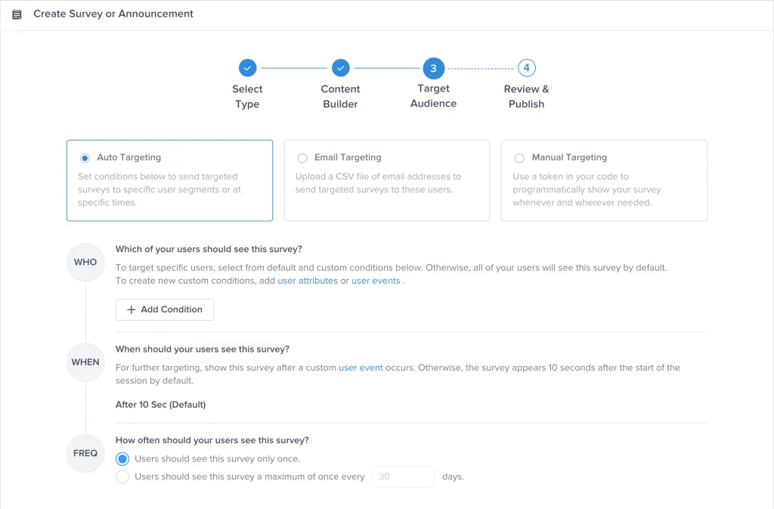The width and height of the screenshot is (774, 509).
Task: Click the WHEN section badge
Action: 85,362
